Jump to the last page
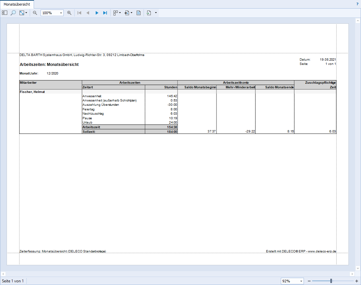 click(105, 13)
